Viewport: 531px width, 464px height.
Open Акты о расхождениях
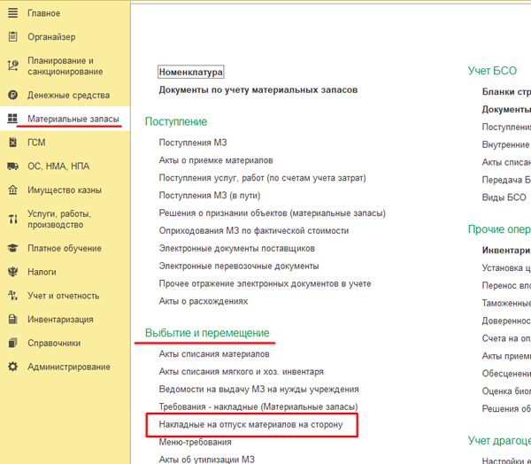pyautogui.click(x=204, y=301)
